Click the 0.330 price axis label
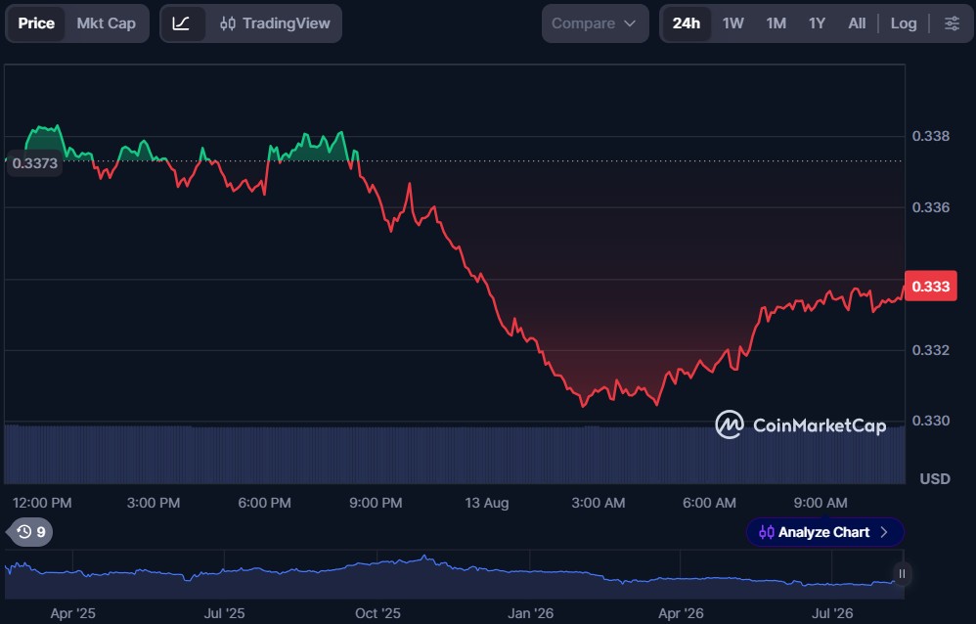 click(931, 421)
